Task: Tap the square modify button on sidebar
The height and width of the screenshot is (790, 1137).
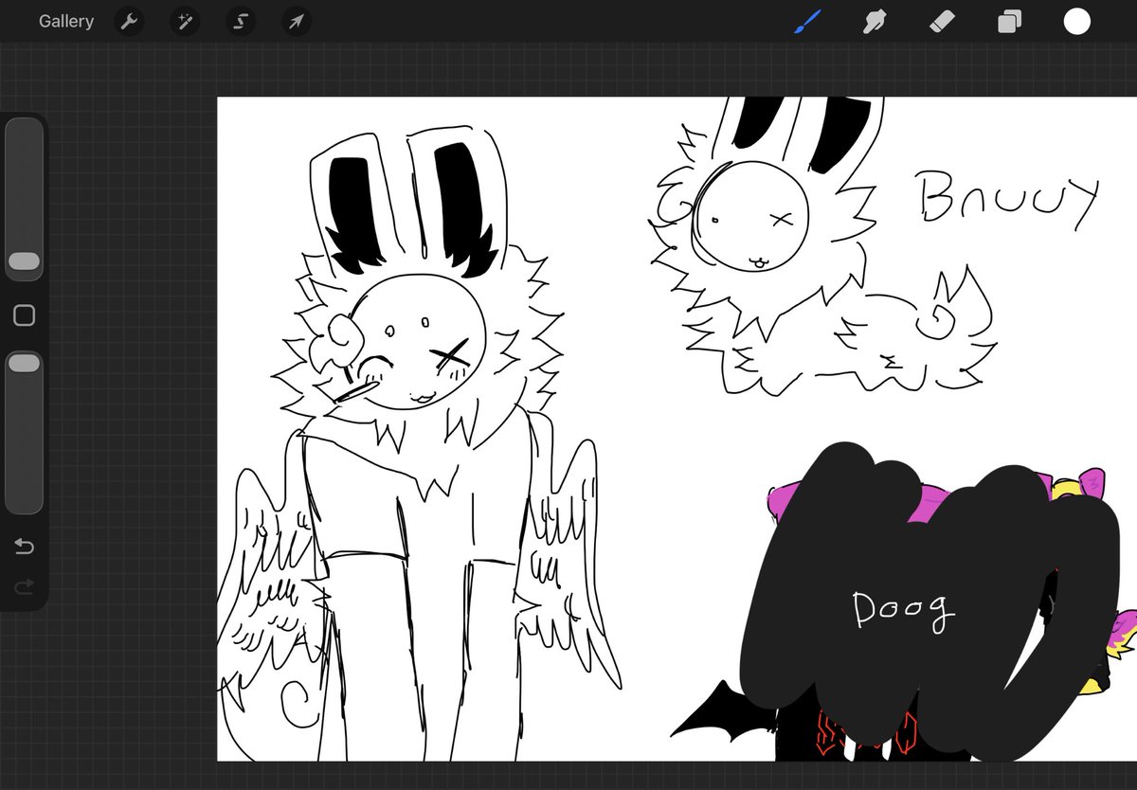Action: tap(24, 315)
